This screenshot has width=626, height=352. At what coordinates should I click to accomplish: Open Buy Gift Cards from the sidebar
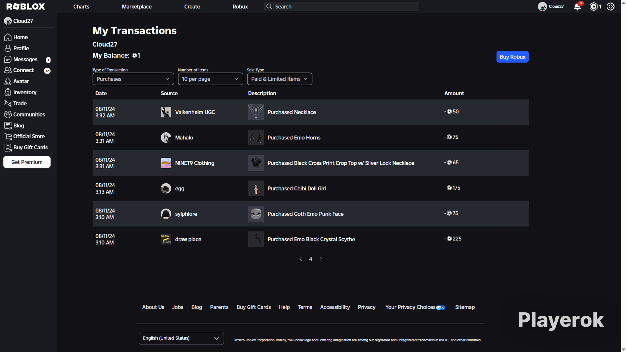[26, 147]
